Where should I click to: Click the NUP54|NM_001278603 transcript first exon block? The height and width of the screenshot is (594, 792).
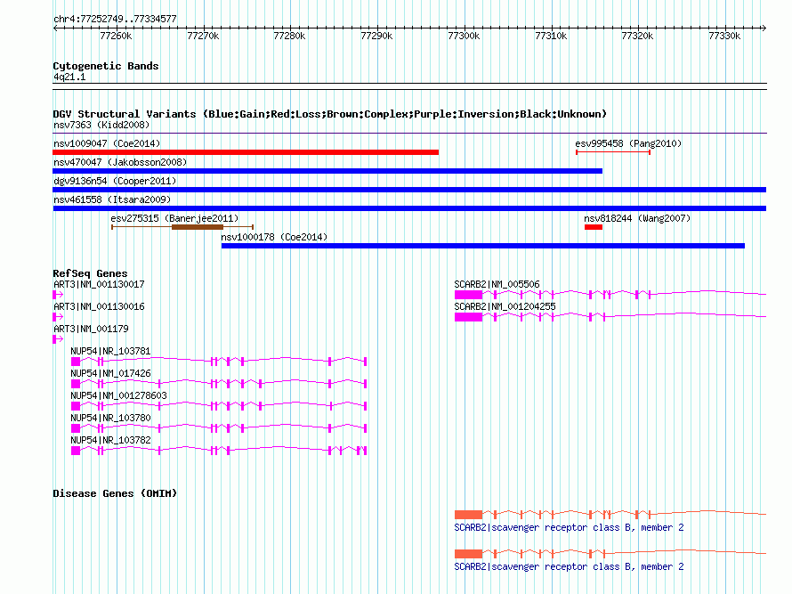tap(76, 406)
